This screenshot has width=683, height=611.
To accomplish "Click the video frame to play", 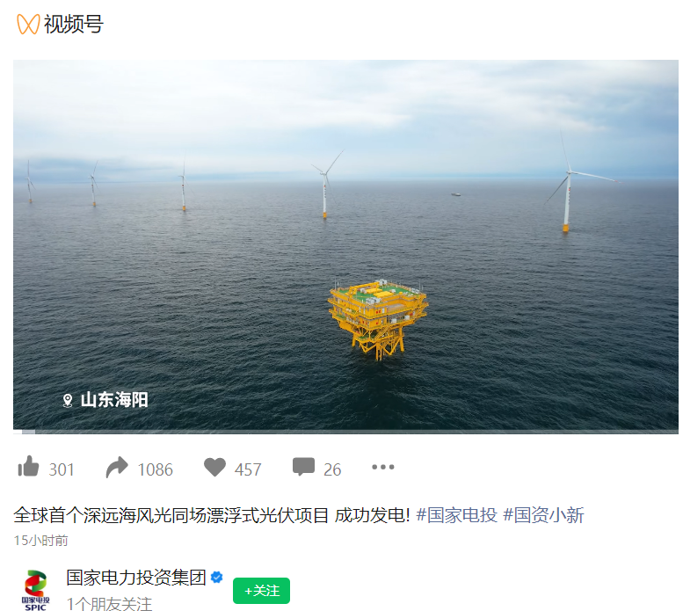I will point(345,246).
